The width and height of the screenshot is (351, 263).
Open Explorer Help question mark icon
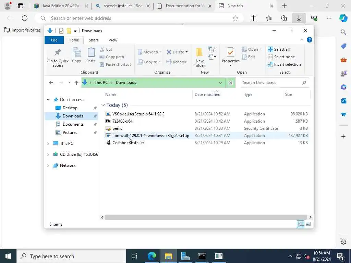pos(310,40)
